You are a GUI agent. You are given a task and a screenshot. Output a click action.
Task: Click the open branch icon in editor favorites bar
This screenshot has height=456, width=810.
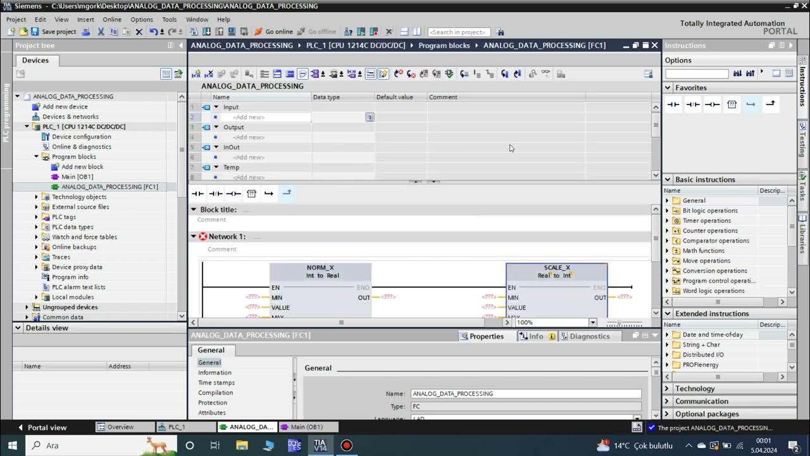click(x=269, y=193)
